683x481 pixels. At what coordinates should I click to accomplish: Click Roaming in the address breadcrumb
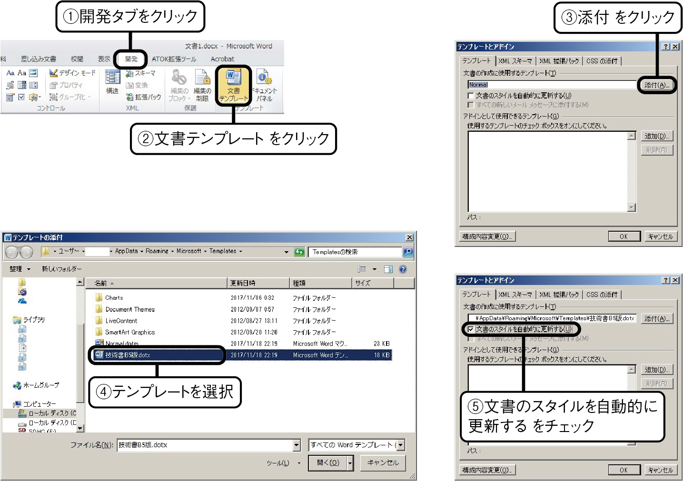pyautogui.click(x=157, y=251)
